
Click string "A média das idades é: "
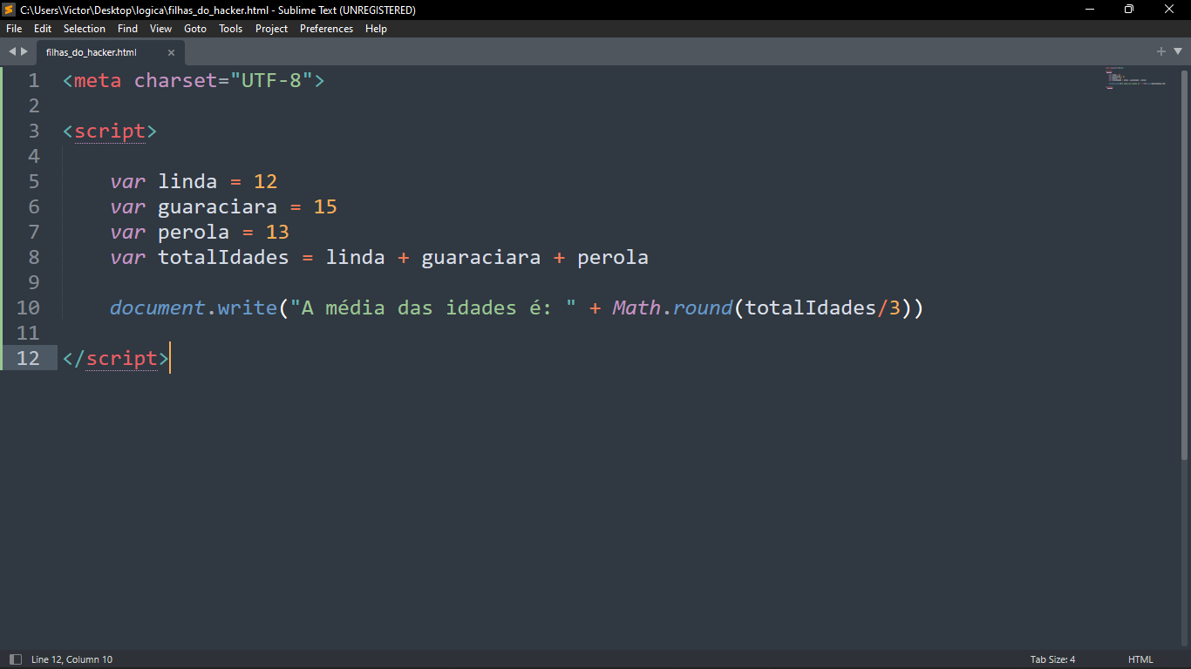(x=433, y=307)
